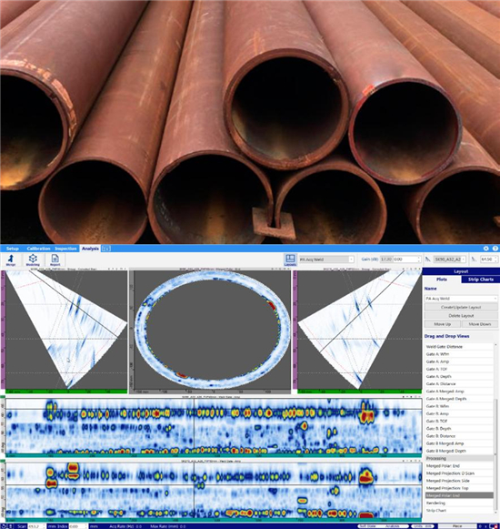Image resolution: width=500 pixels, height=529 pixels.
Task: Click the Layouts icon
Action: pos(290,259)
